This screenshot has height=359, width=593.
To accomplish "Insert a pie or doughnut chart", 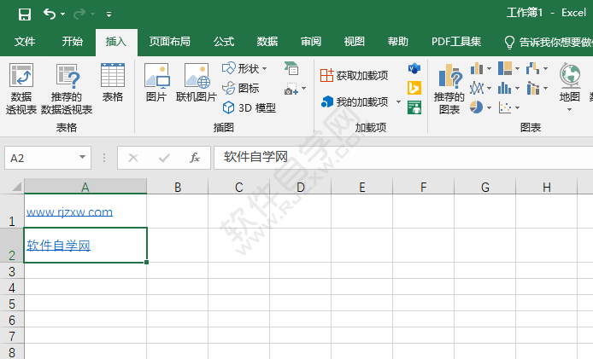I will 480,108.
